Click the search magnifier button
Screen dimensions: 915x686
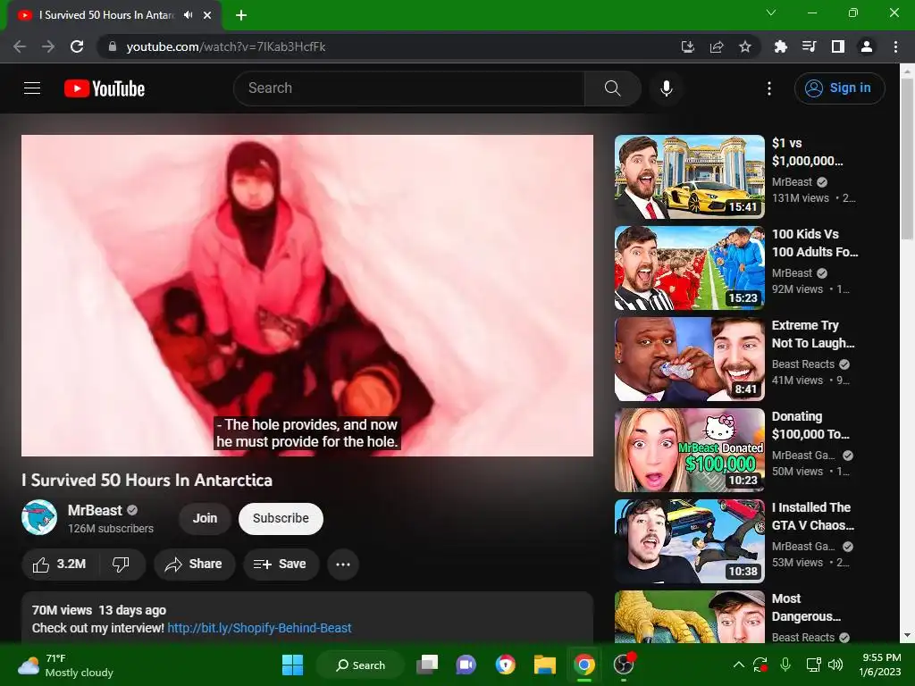coord(612,88)
